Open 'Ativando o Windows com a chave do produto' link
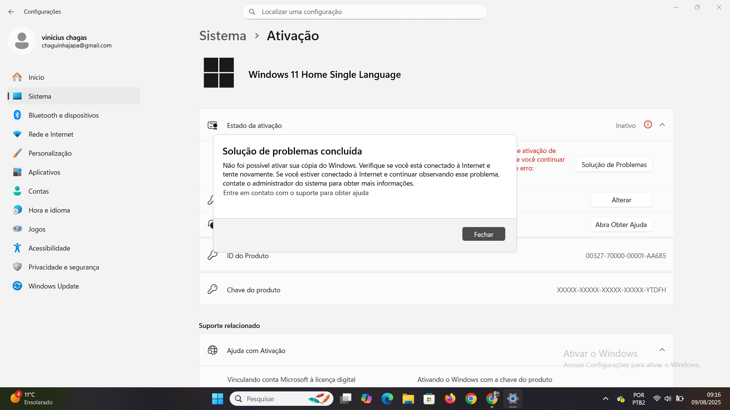Screen dimensions: 730x410 click(x=485, y=380)
